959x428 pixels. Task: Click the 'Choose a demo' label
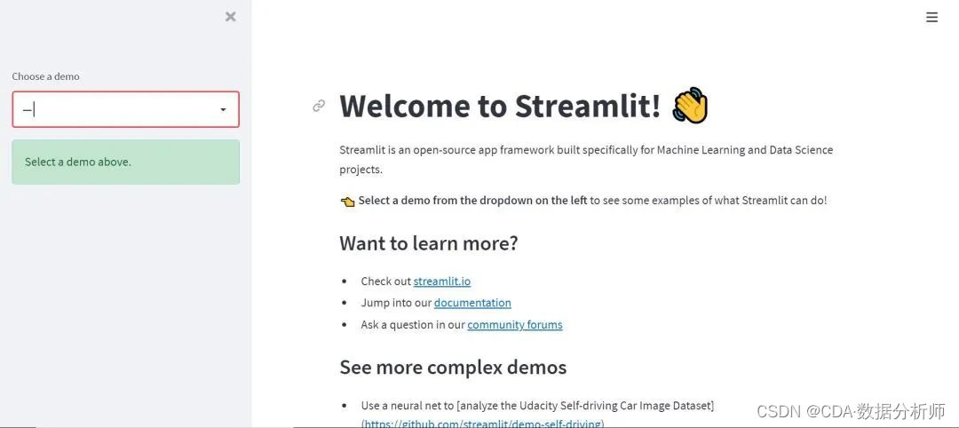46,76
